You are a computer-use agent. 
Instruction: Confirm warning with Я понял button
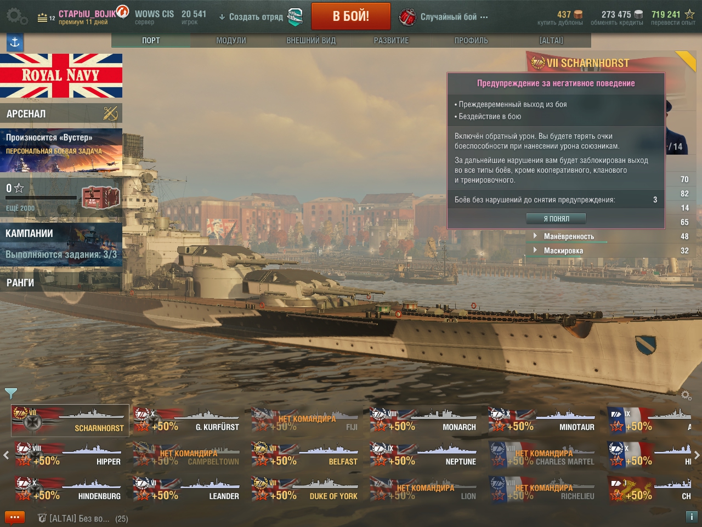pyautogui.click(x=556, y=219)
